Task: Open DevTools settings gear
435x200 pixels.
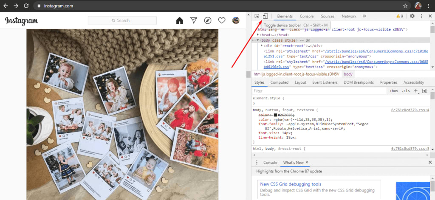Action: [x=412, y=16]
